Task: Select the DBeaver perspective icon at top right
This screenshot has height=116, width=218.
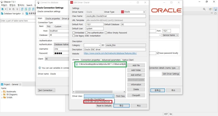Action: pos(215,9)
